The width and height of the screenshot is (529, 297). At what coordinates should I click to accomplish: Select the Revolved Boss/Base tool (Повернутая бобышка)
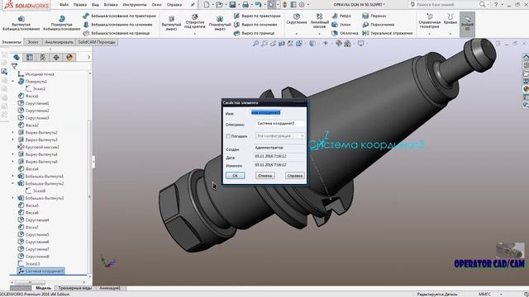pos(62,23)
